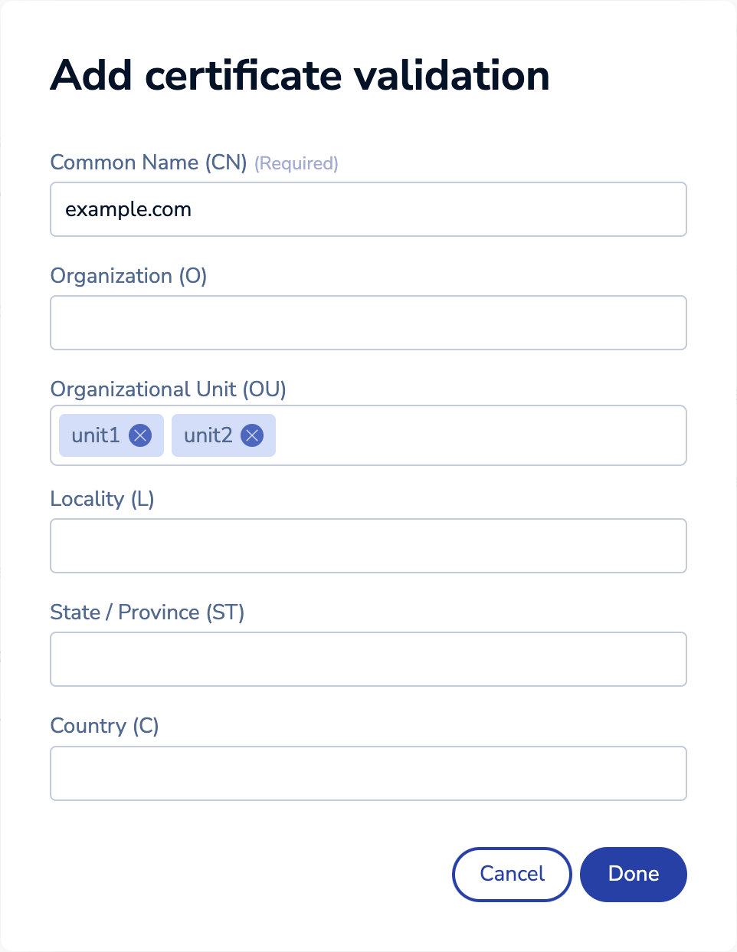Click the unit1 tag chip text
This screenshot has width=737, height=952.
96,435
